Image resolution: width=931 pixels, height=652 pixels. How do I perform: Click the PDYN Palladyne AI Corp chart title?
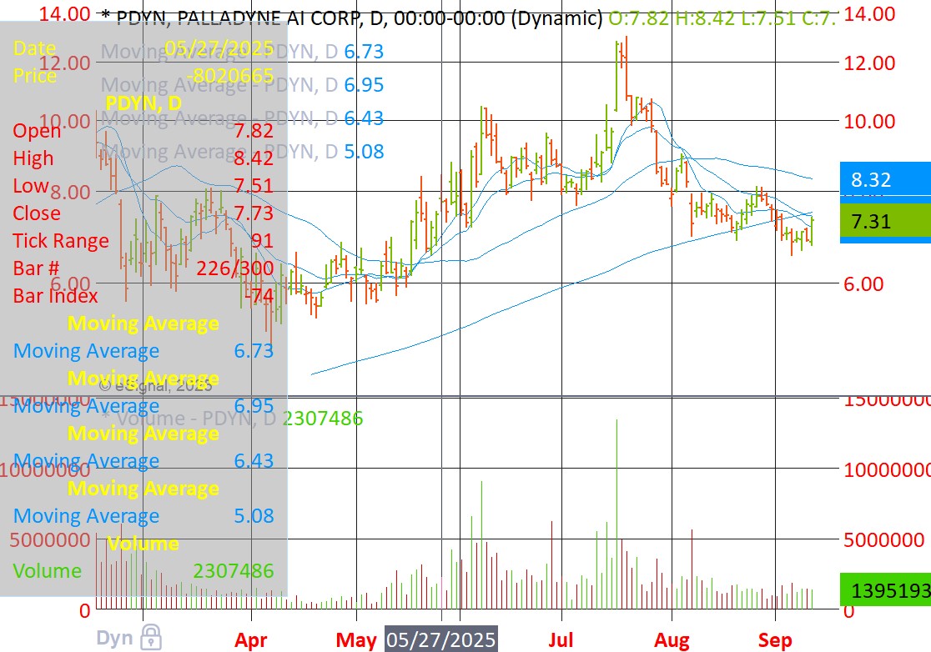(x=350, y=17)
